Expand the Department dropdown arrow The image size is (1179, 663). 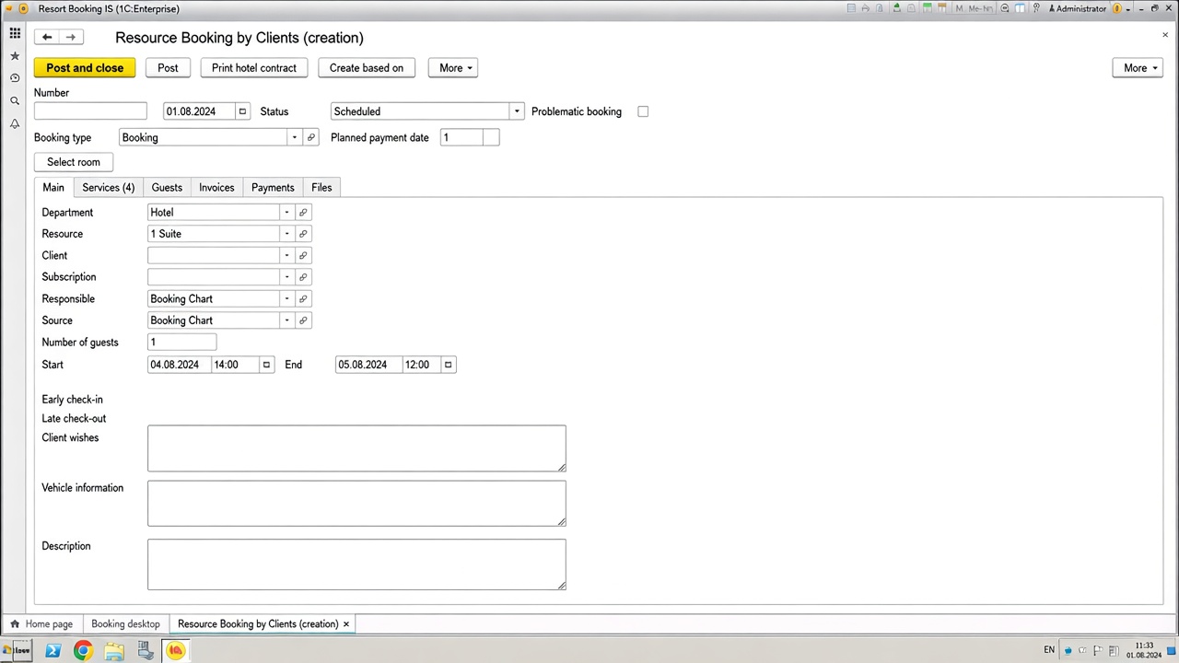286,213
